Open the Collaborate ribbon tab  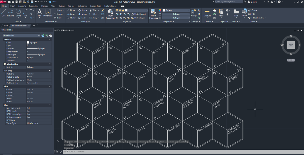[x=82, y=6]
